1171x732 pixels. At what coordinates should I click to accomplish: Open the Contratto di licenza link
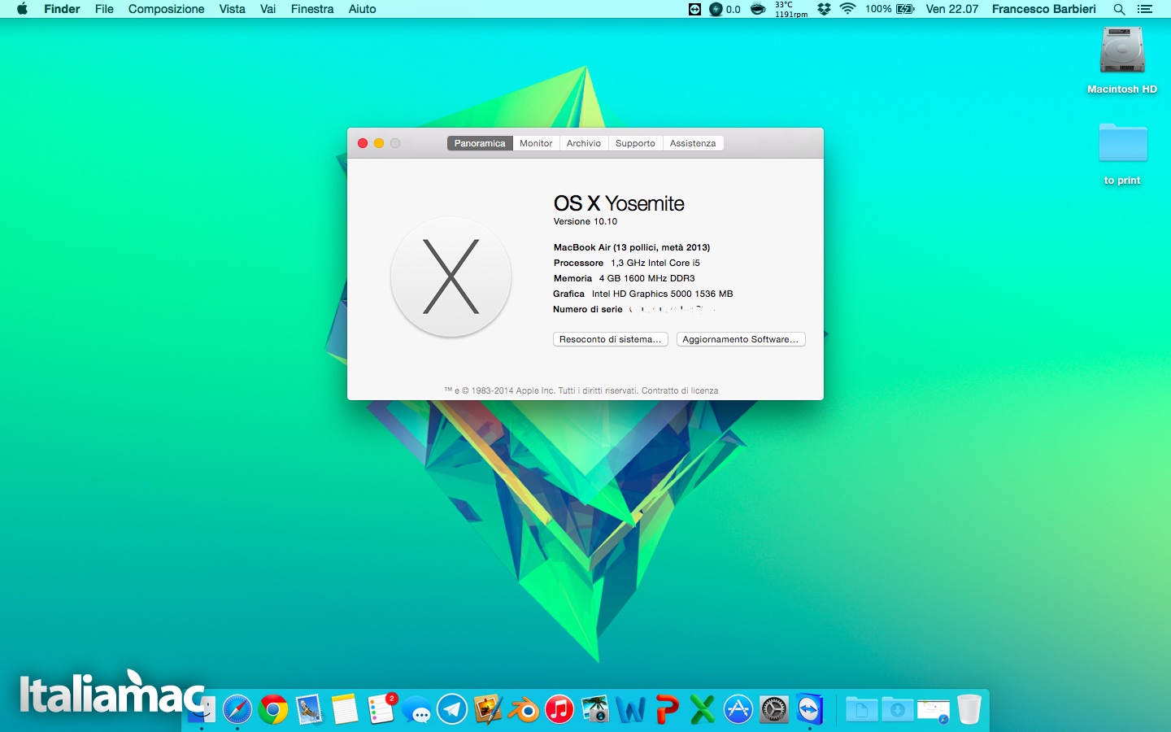680,390
